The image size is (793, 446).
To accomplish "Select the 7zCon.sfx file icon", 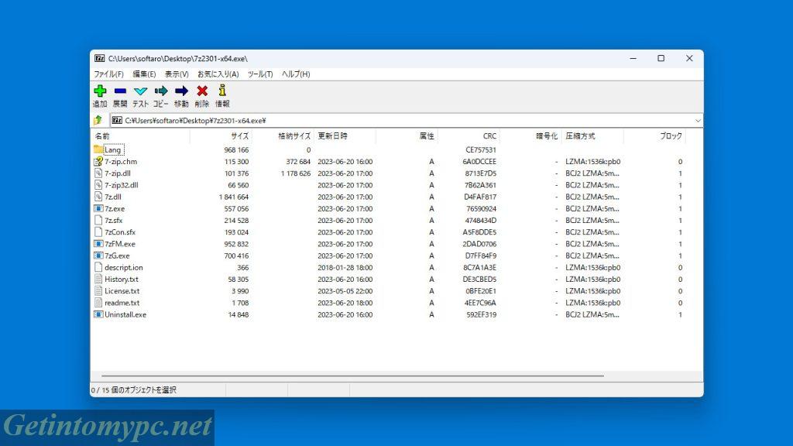I will (x=98, y=232).
